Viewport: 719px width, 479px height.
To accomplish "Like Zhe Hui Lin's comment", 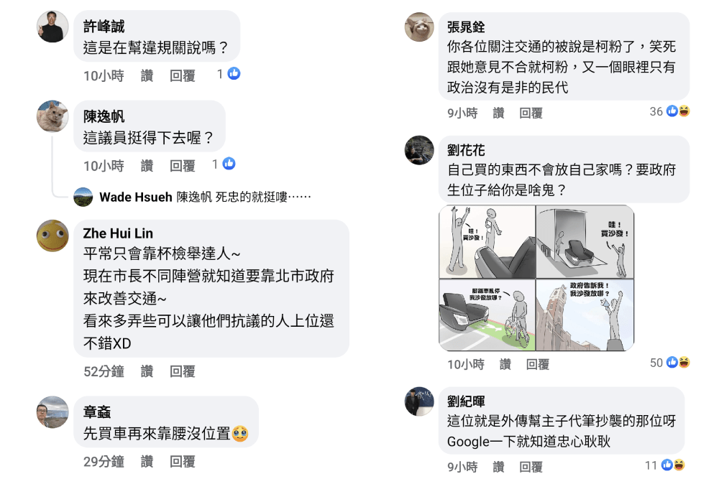I will [x=147, y=371].
